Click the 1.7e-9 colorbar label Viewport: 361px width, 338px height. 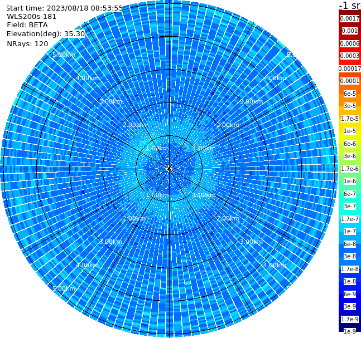350,319
